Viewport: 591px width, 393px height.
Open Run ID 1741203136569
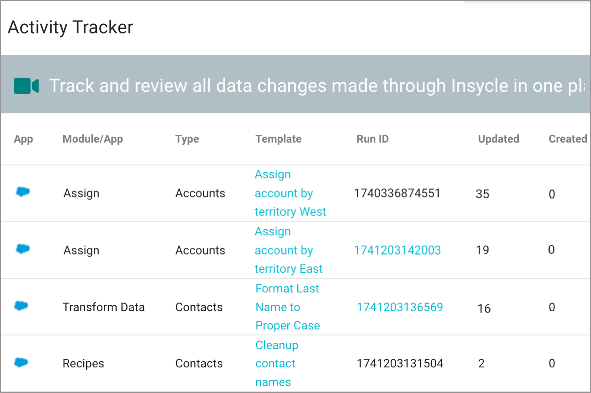(x=400, y=307)
